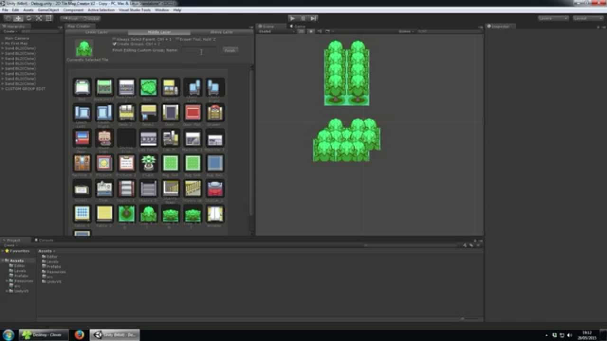Viewport: 607px width, 341px height.
Task: Switch to the Lower Layer tab
Action: coord(96,32)
